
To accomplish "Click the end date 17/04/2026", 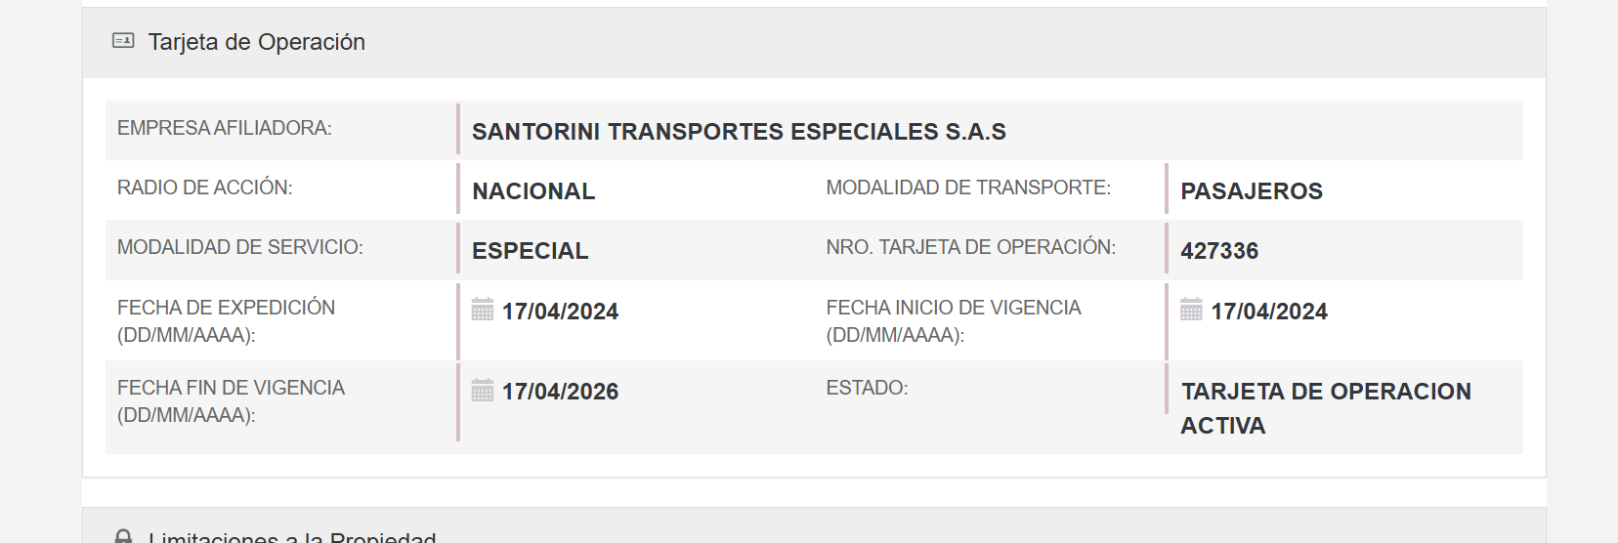I will (x=560, y=392).
